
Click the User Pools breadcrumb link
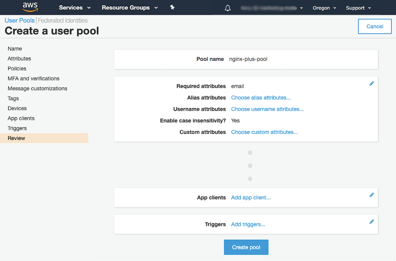19,20
